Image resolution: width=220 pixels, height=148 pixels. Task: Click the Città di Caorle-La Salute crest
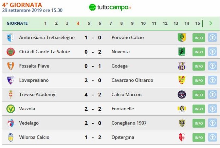click(11, 52)
